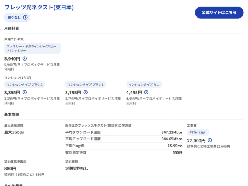
Task: Select the マンションタイプ プラン1 tag
Action: pos(86,85)
